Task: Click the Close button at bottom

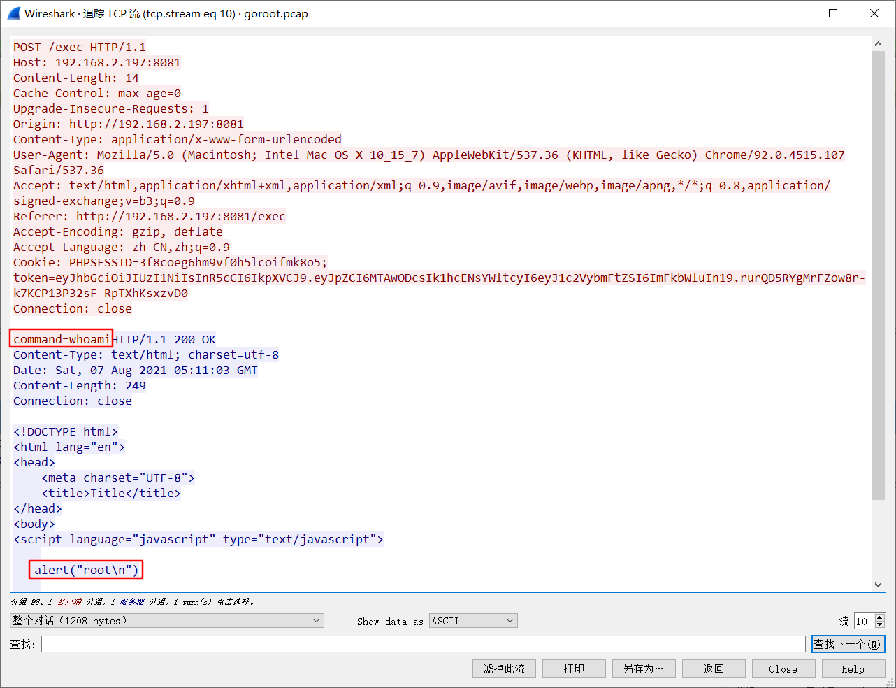Action: tap(783, 669)
